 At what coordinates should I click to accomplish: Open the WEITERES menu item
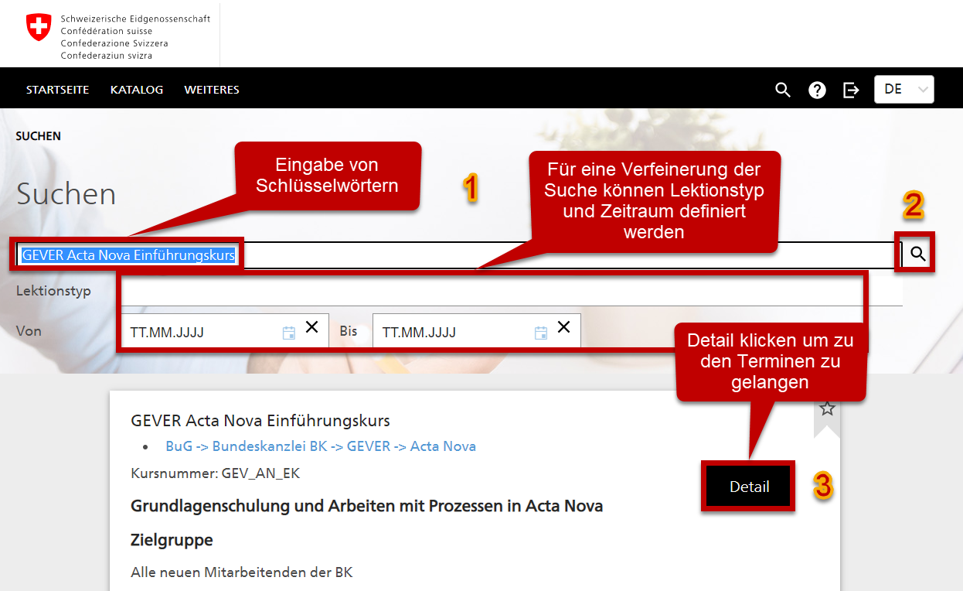[212, 90]
